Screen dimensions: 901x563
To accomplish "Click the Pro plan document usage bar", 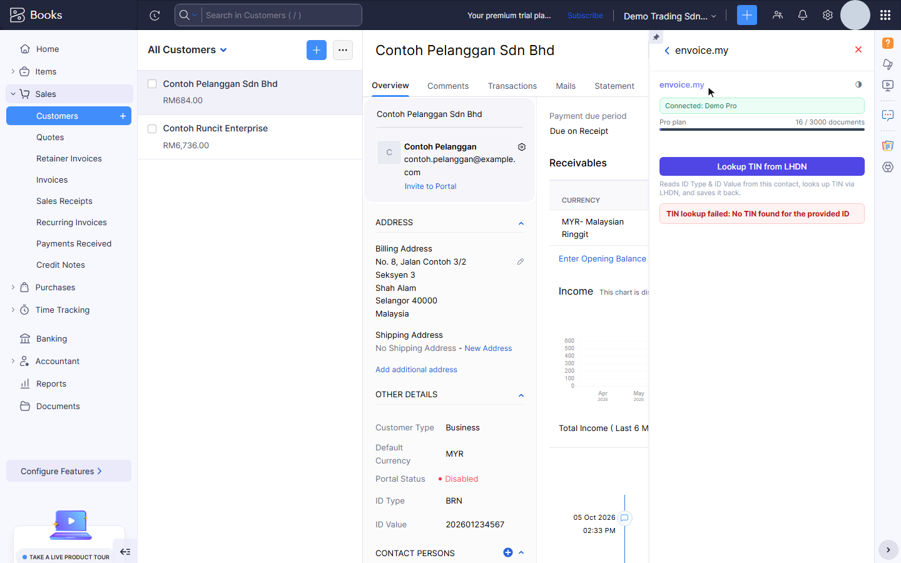I will [762, 129].
